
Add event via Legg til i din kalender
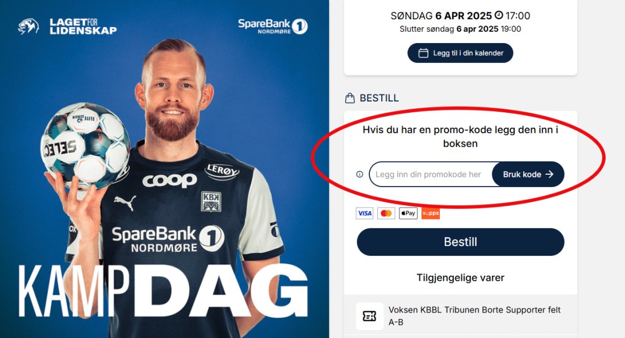(460, 53)
